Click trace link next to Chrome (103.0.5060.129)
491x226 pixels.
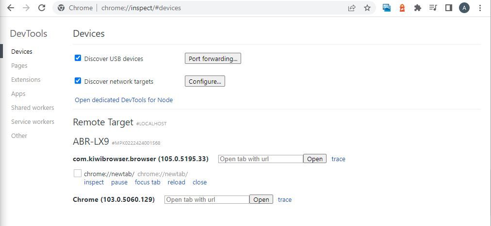(x=285, y=199)
